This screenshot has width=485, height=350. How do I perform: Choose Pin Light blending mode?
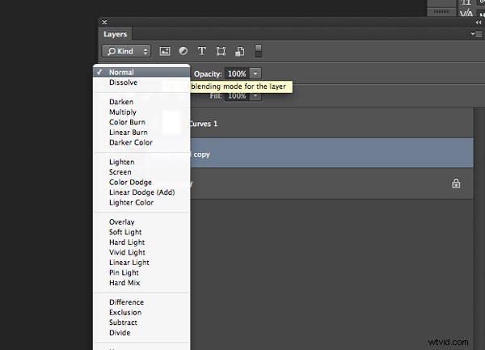141,272
